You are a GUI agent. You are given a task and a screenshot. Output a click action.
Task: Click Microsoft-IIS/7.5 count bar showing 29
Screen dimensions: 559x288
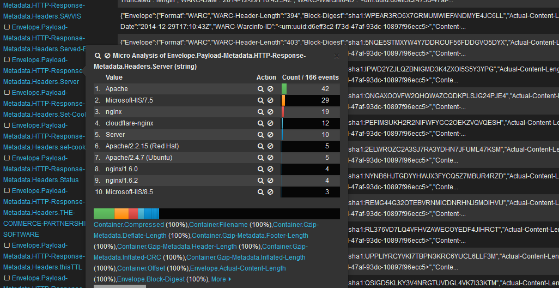point(311,100)
